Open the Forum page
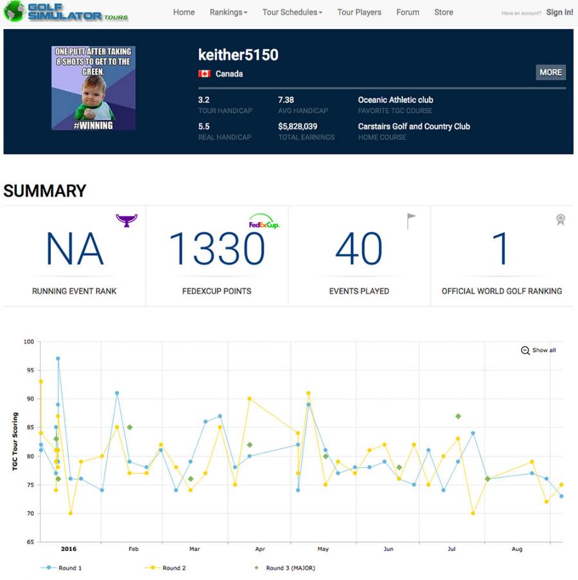 [407, 12]
